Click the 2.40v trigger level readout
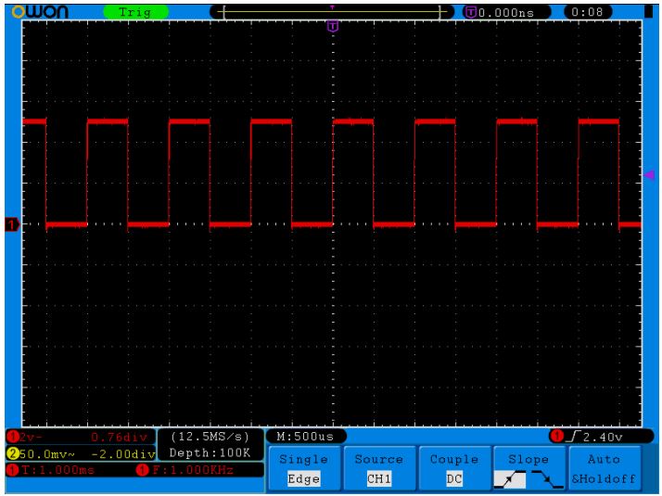Viewport: 662px width, 496px height. (603, 437)
